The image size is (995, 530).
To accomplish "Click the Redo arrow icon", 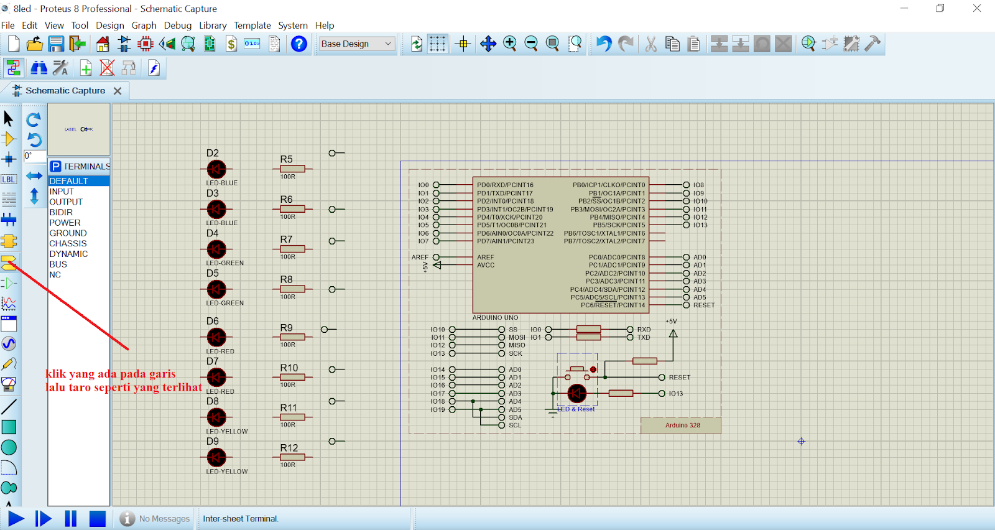I will click(x=626, y=44).
